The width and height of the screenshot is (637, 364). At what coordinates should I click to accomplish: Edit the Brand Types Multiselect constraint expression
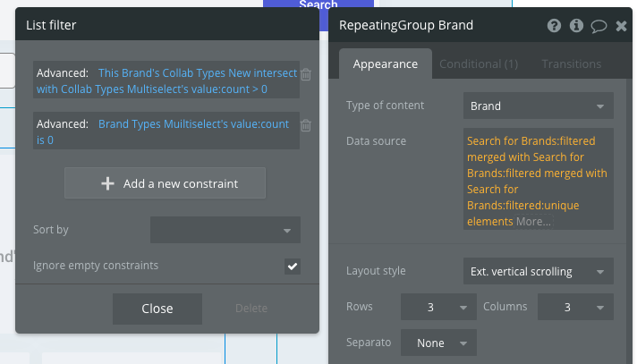pyautogui.click(x=193, y=132)
